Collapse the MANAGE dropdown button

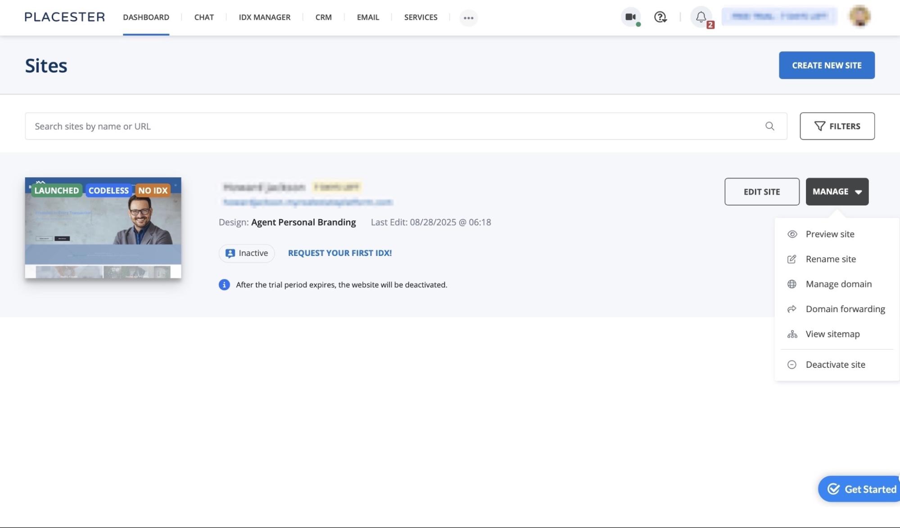click(837, 192)
